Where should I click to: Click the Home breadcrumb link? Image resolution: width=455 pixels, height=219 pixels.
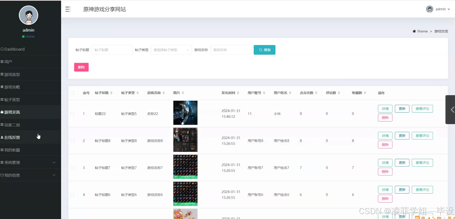point(422,31)
